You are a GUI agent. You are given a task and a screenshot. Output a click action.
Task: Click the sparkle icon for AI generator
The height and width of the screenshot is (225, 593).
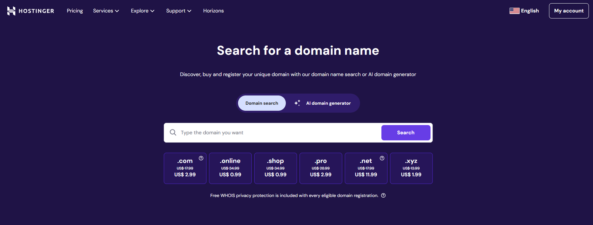297,103
